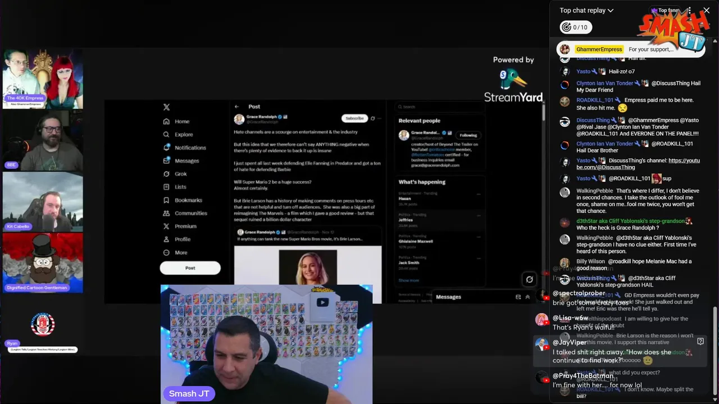Screen dimensions: 719x404
Task: Open Notifications in the X sidebar
Action: coord(184,148)
